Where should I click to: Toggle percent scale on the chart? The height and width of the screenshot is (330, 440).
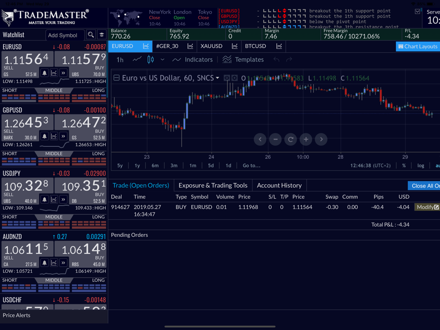(404, 165)
